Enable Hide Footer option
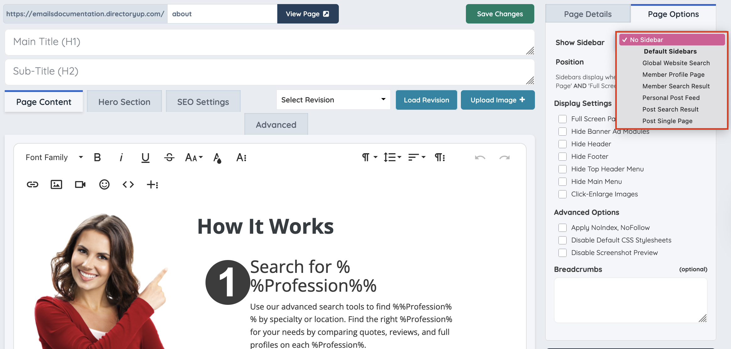The image size is (731, 349). coord(563,157)
